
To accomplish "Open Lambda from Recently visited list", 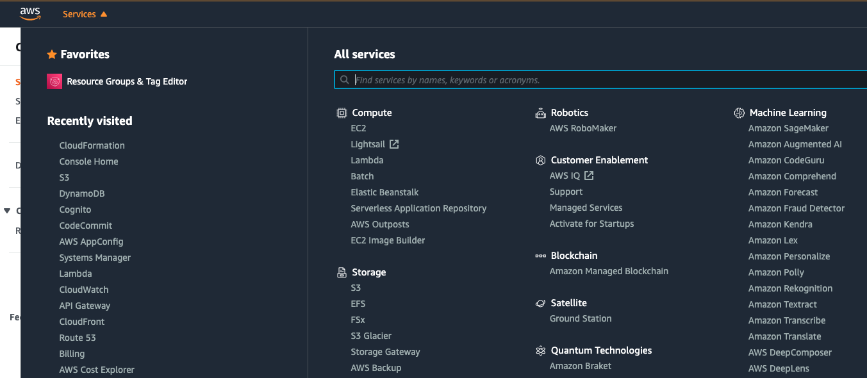I will [76, 274].
